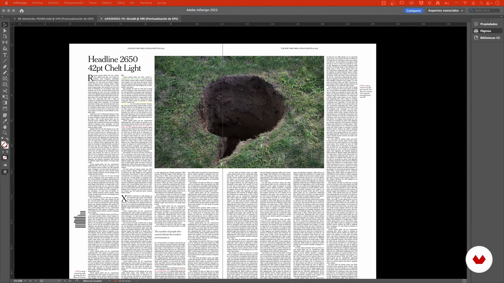Click the Apply None color swatch

5,158
